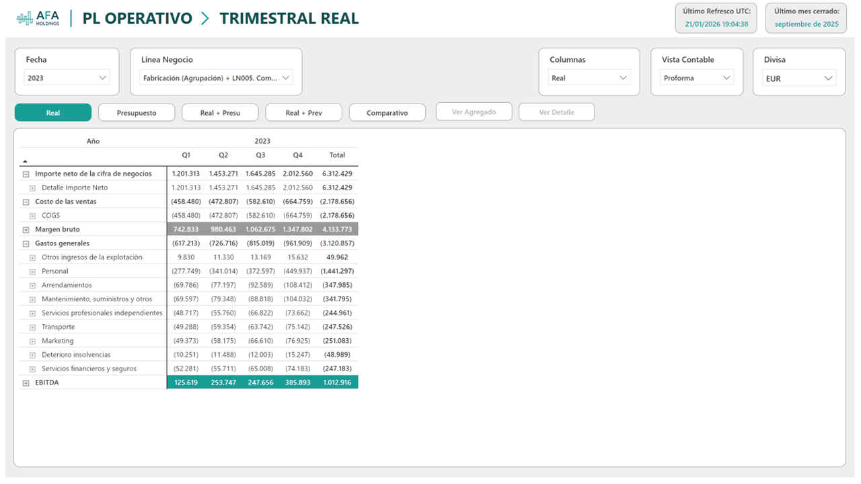
Task: Select Marketing Q3 value (66.610)
Action: tap(260, 341)
